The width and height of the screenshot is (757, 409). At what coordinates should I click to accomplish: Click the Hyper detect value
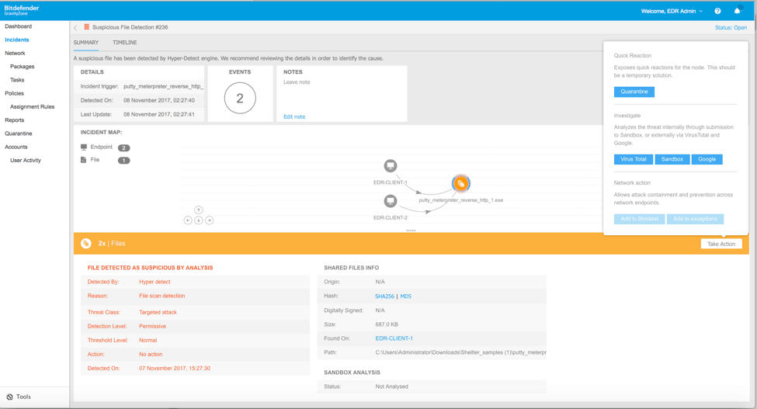click(x=155, y=282)
